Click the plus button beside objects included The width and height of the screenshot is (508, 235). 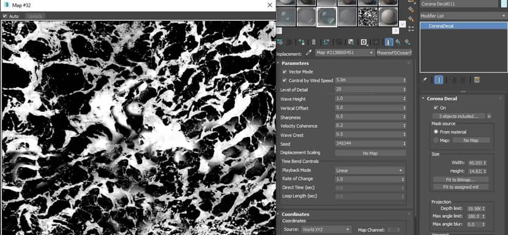[489, 116]
